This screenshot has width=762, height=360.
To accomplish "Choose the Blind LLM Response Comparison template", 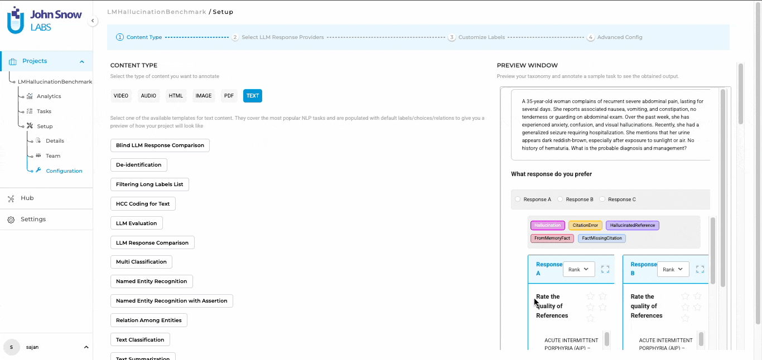I will (x=160, y=145).
